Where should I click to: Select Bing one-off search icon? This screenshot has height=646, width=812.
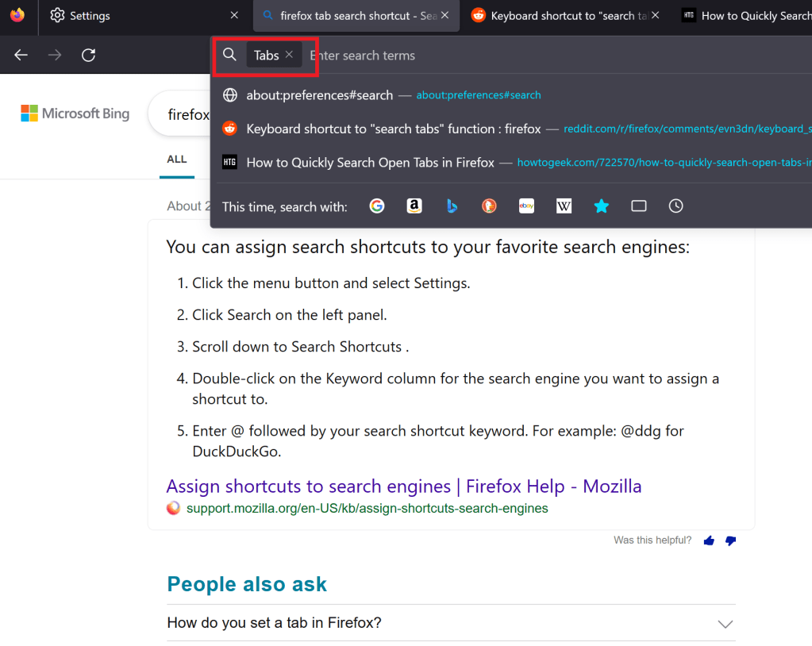pyautogui.click(x=452, y=206)
